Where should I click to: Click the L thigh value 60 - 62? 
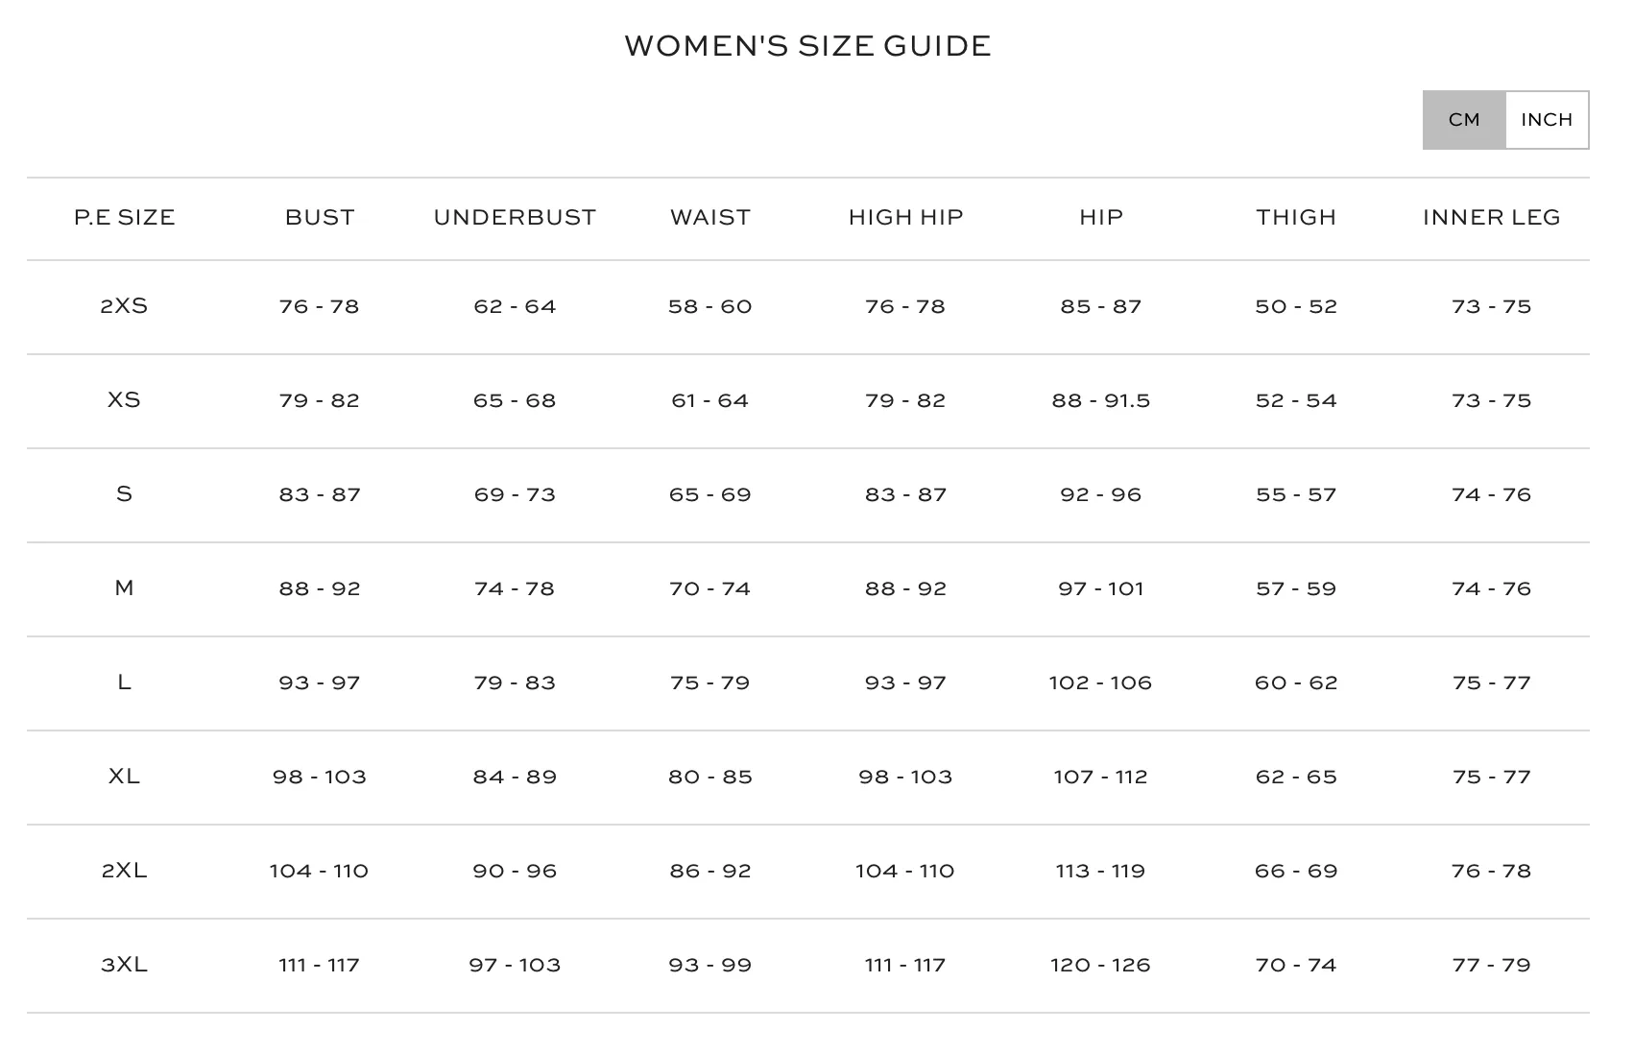click(x=1296, y=683)
